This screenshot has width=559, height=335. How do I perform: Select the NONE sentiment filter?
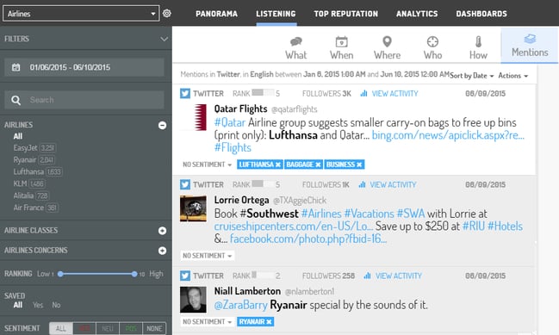154,329
